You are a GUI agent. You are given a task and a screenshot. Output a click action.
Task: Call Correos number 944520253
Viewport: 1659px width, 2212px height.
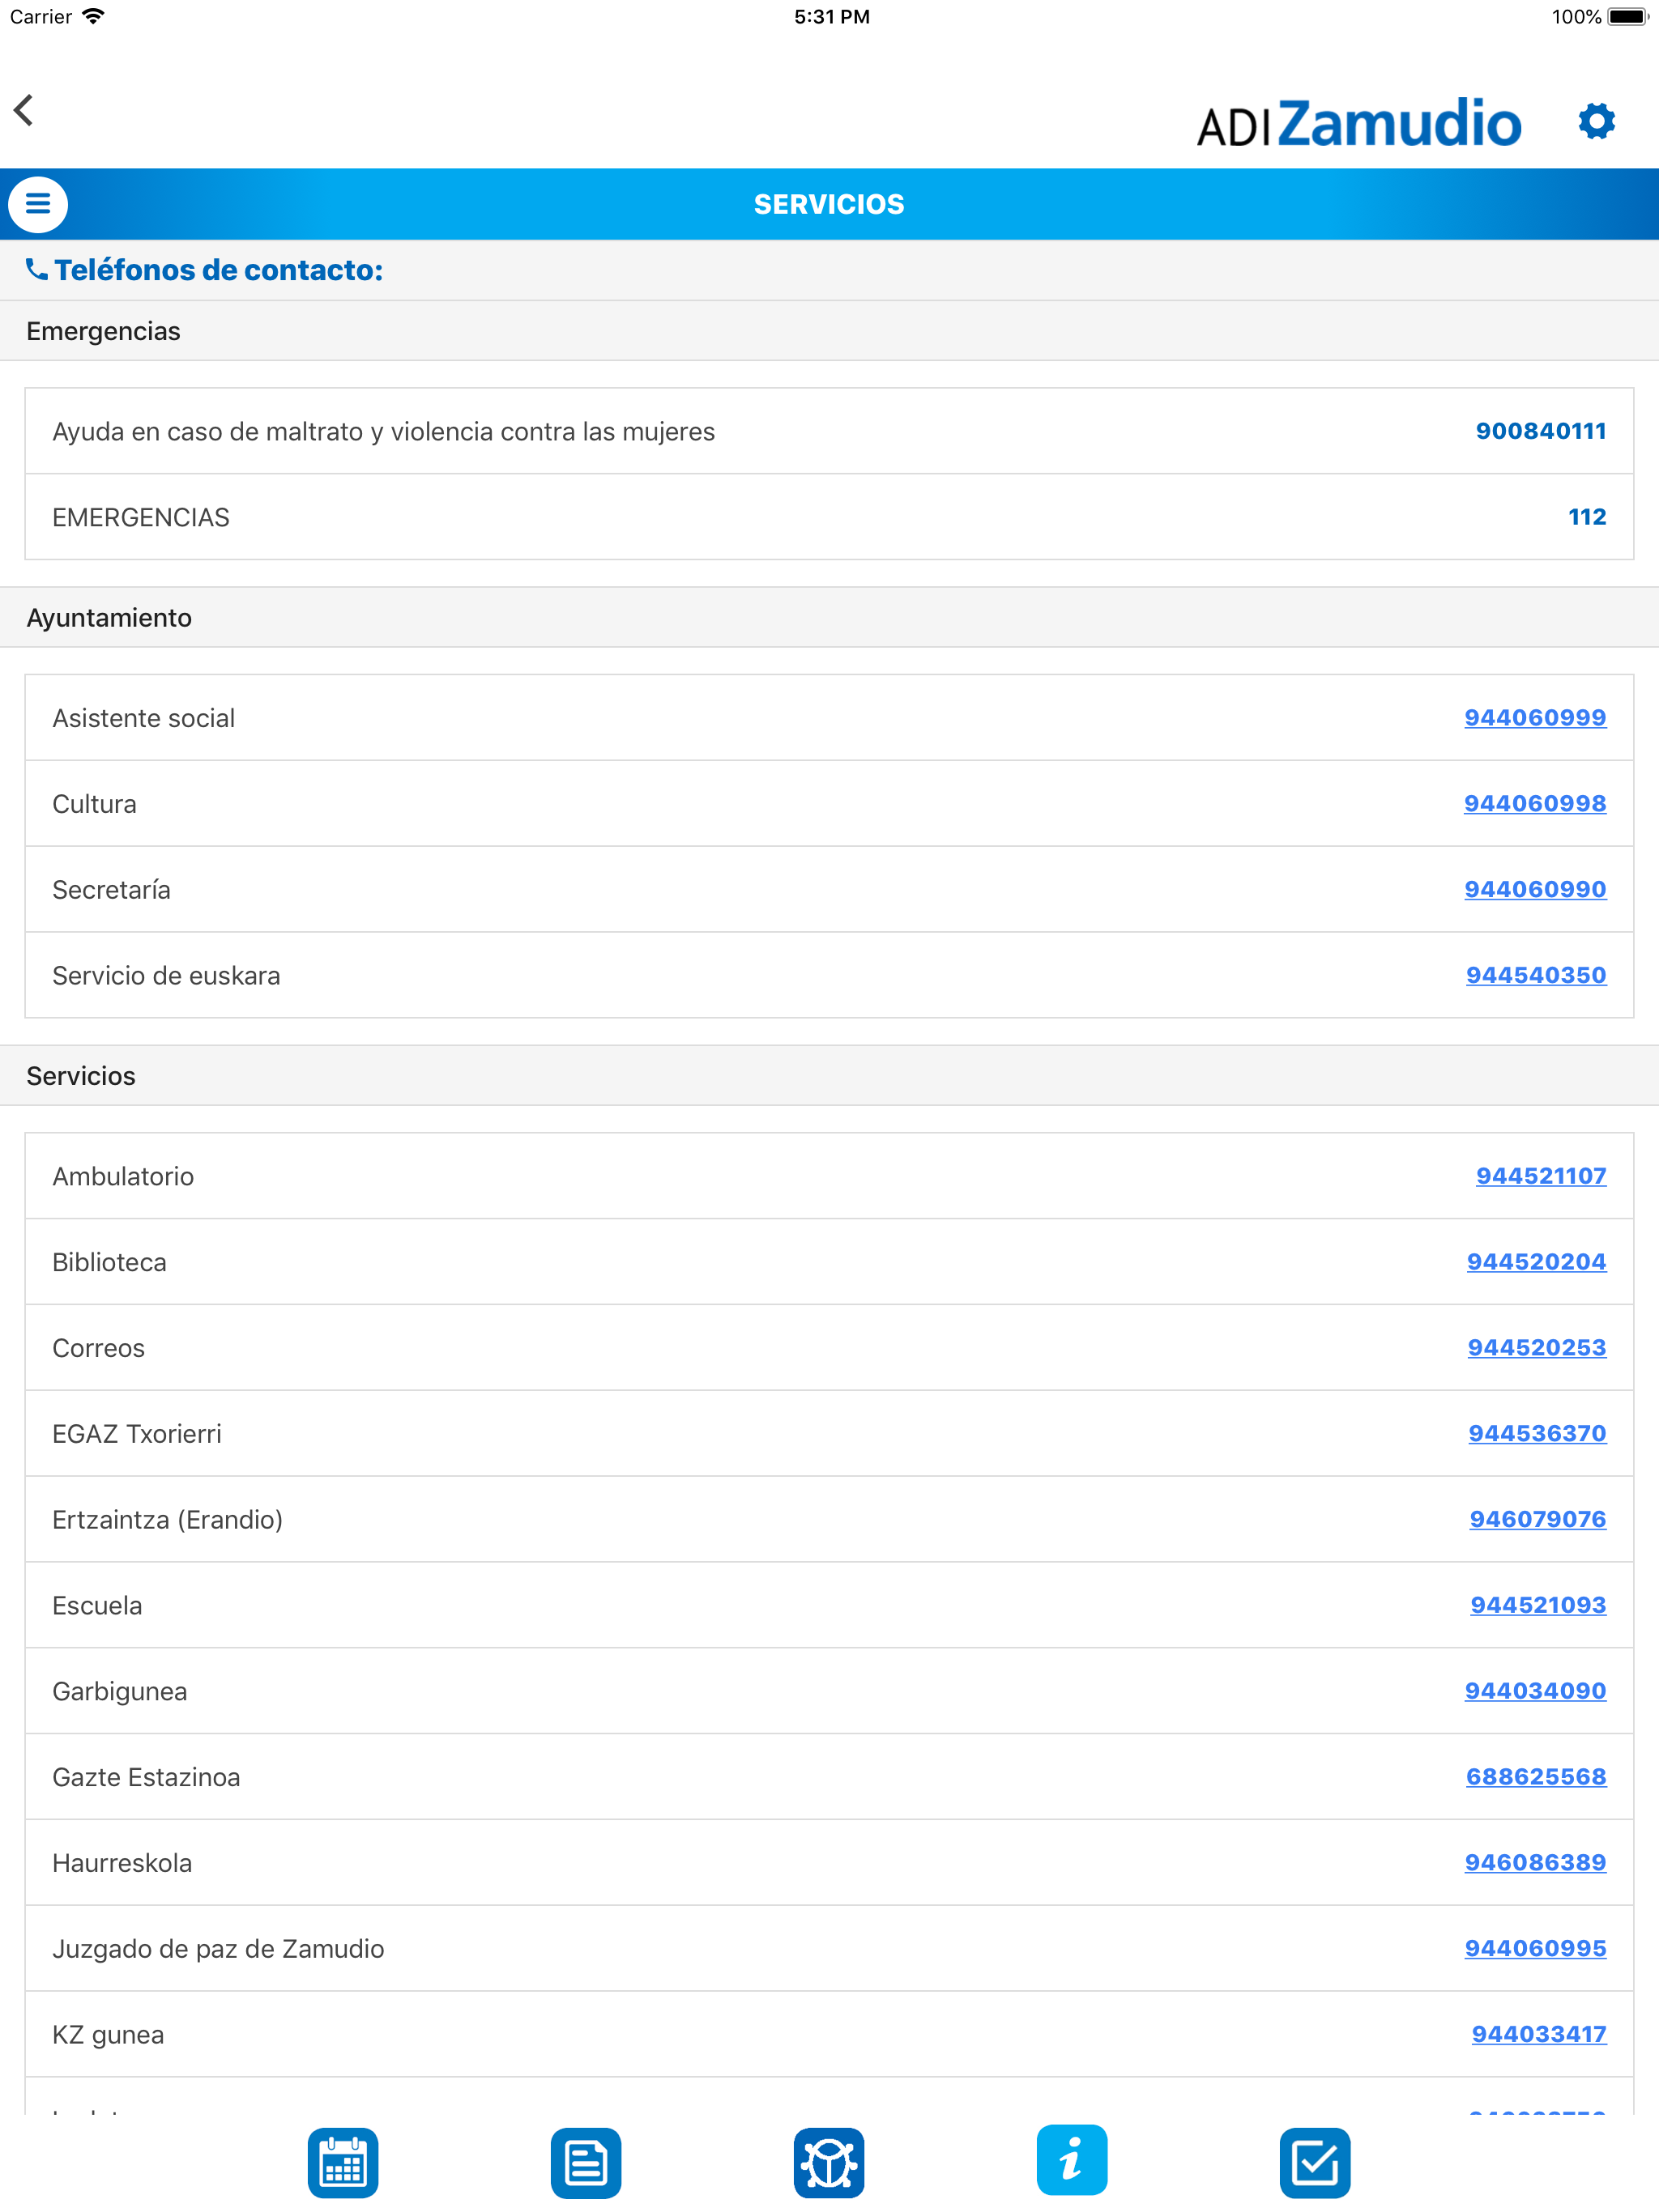tap(1537, 1348)
